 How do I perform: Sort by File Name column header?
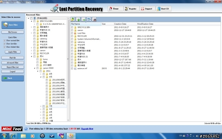coord(86,24)
